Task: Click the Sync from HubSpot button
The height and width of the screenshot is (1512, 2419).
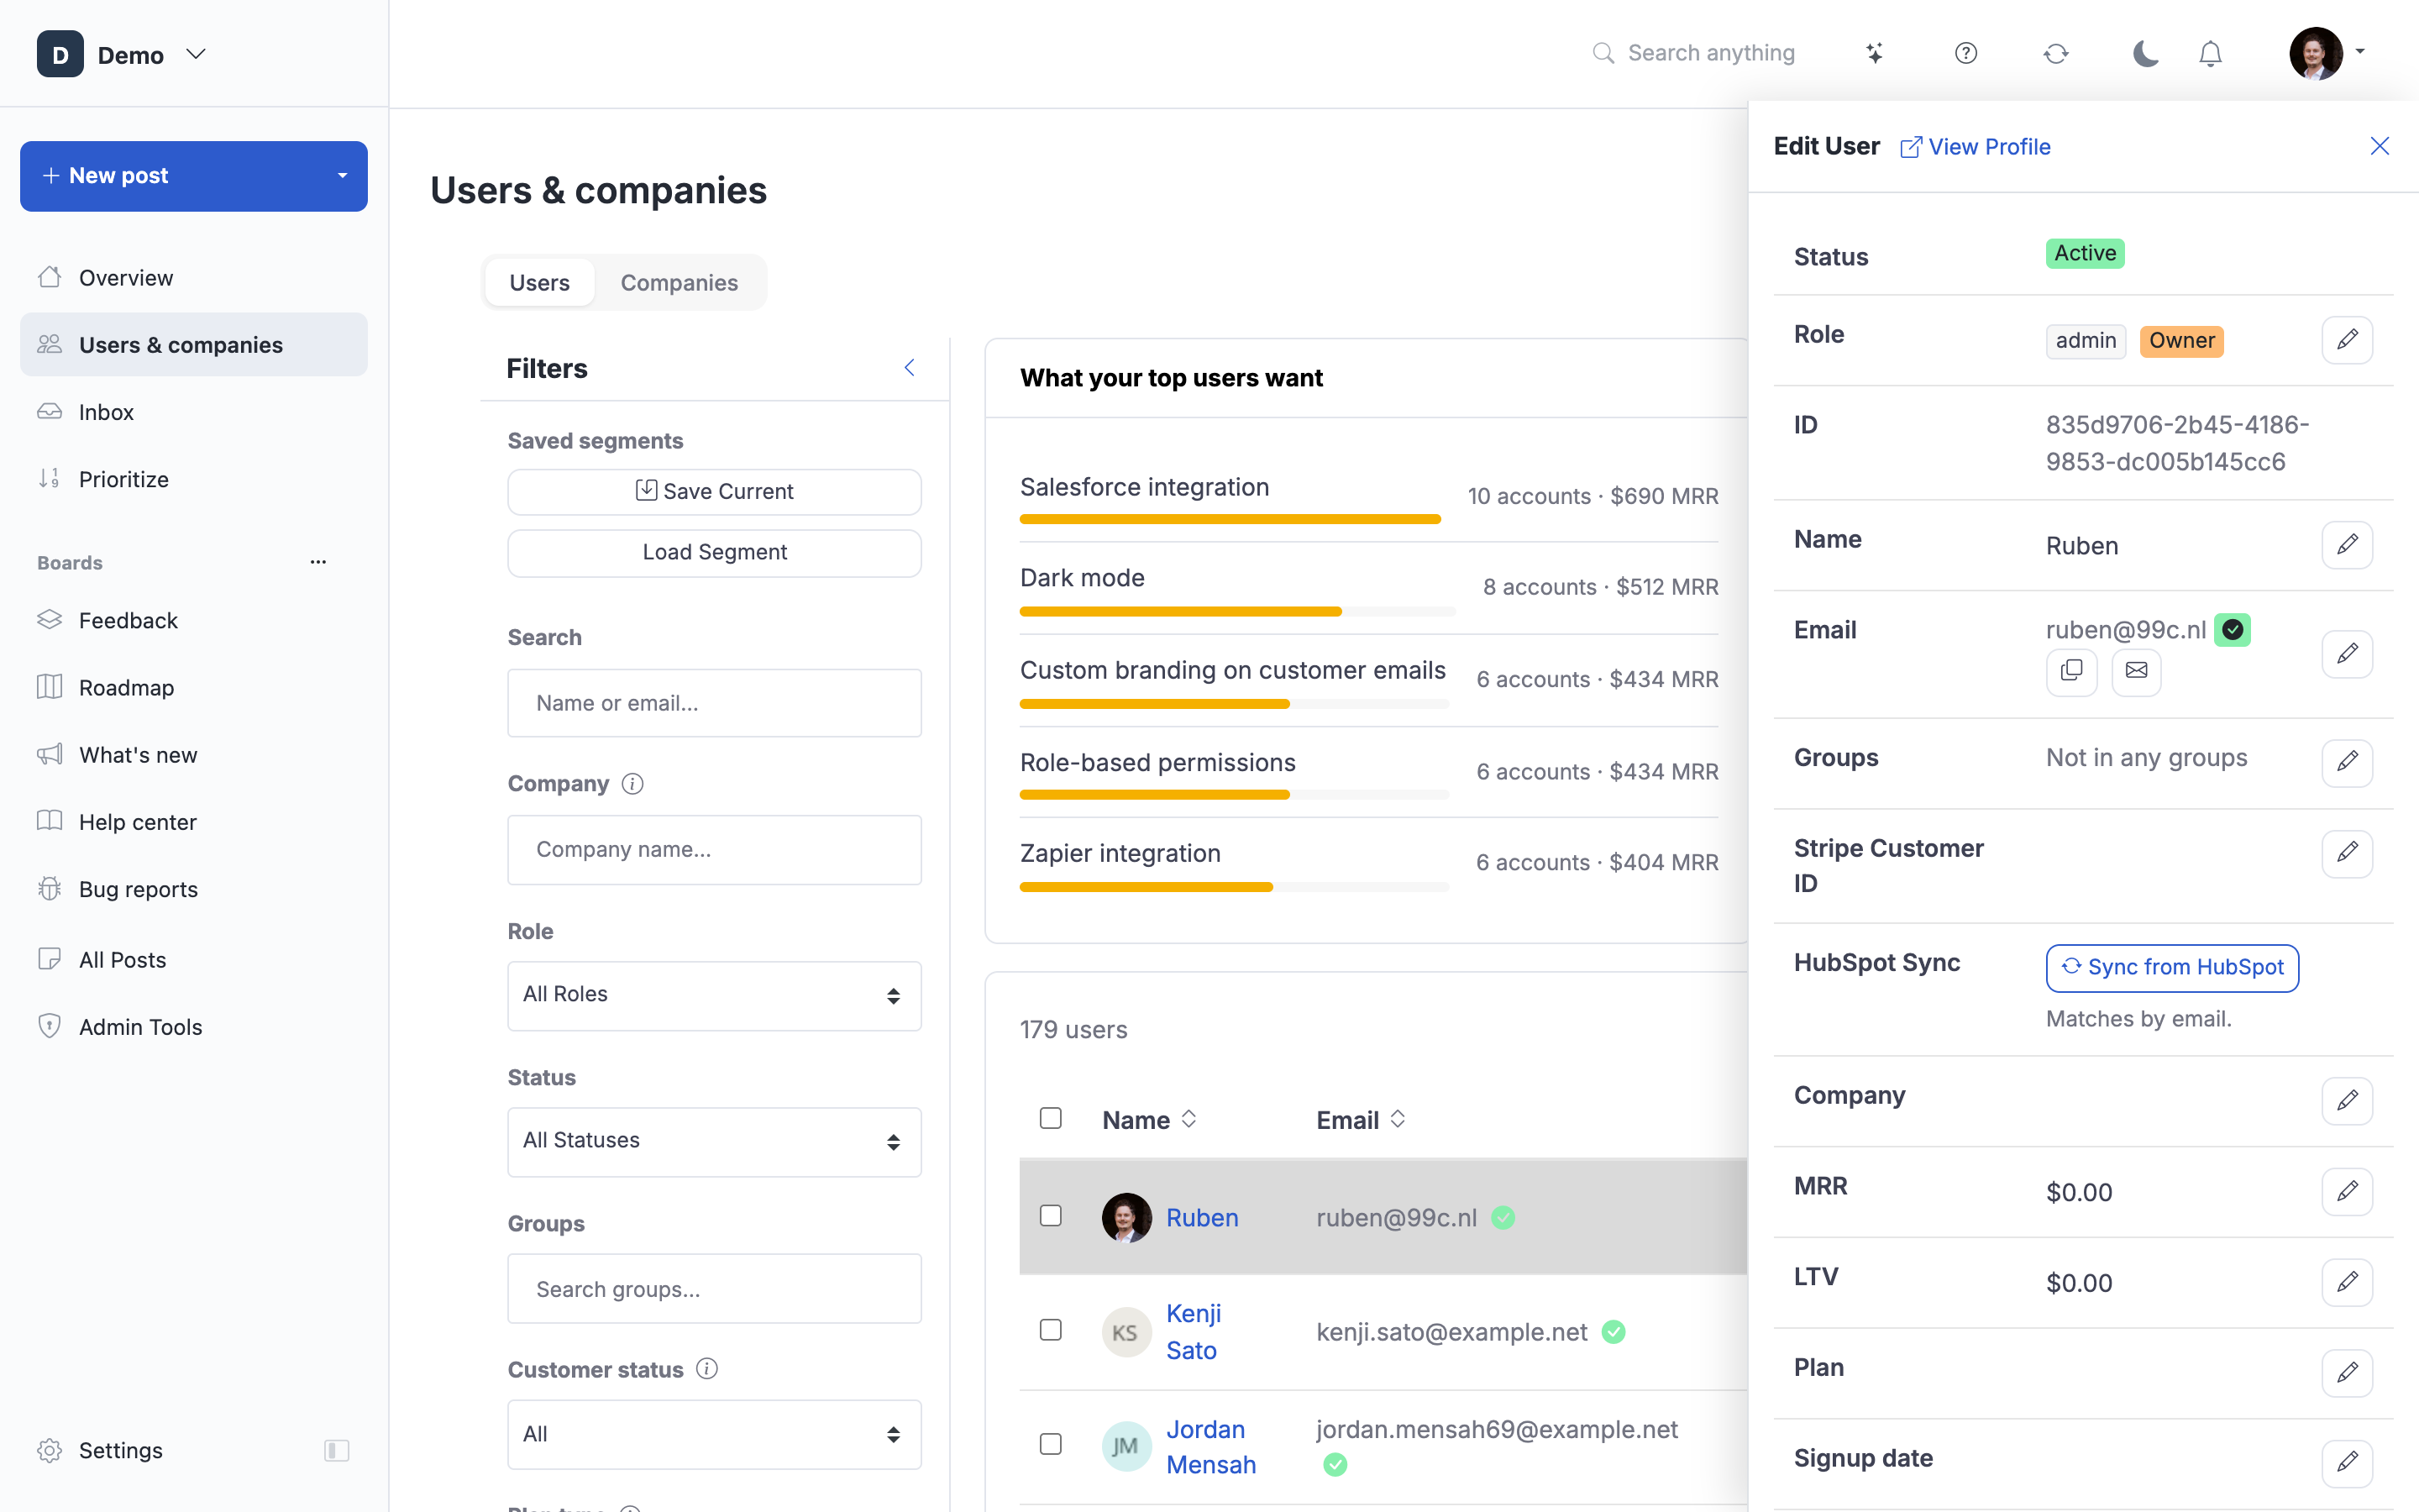Action: [2172, 967]
